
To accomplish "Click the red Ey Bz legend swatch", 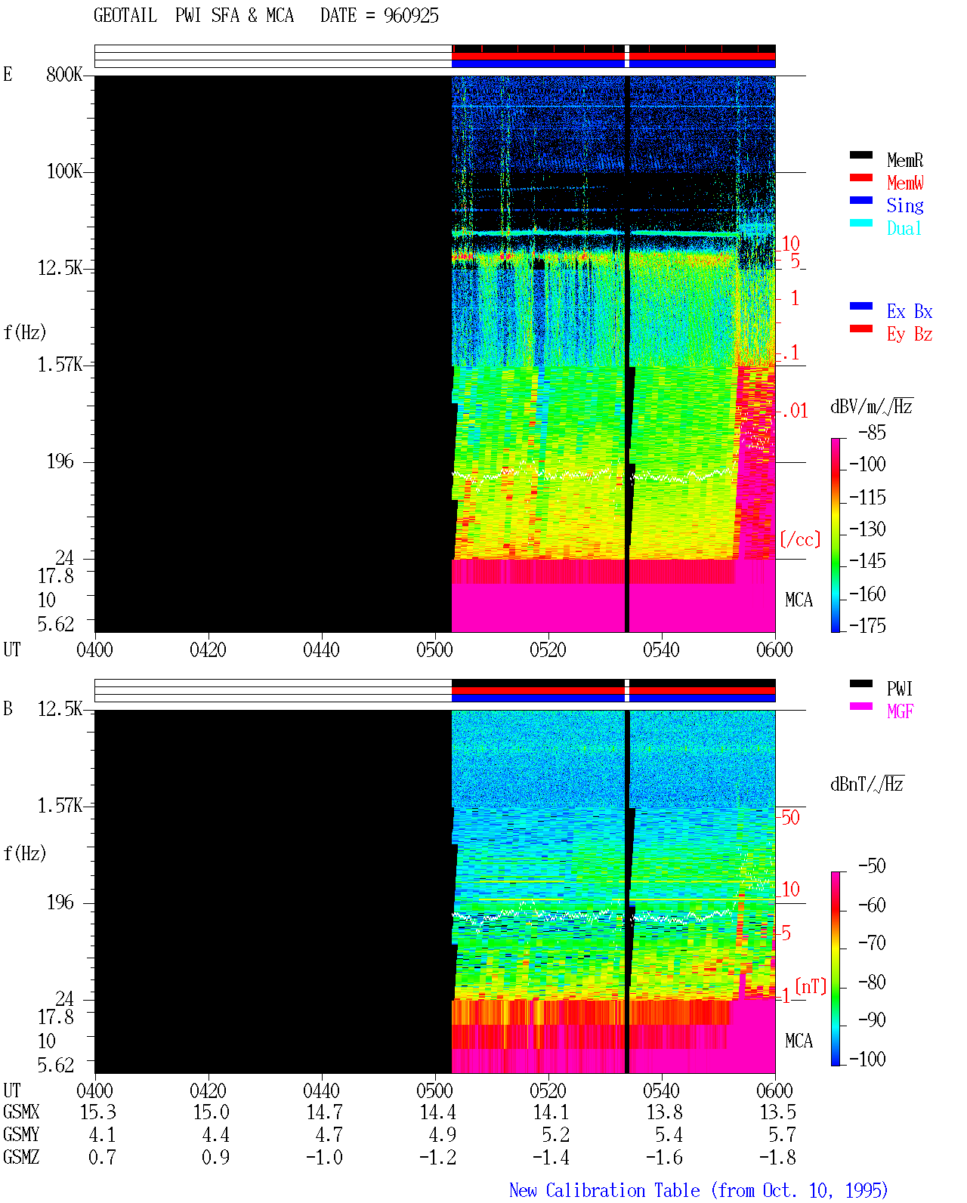I will pyautogui.click(x=861, y=329).
